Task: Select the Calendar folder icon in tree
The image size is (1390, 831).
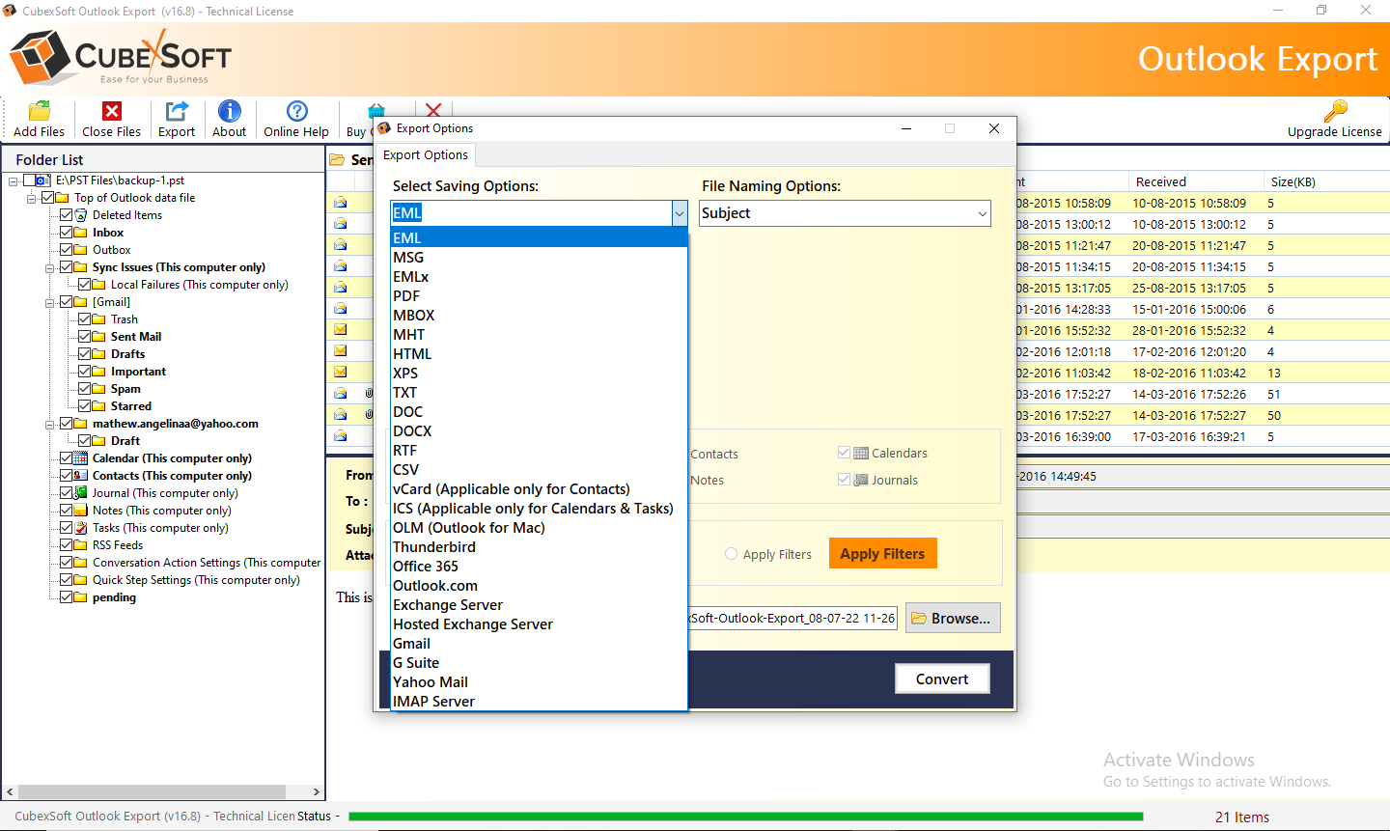Action: tap(81, 458)
